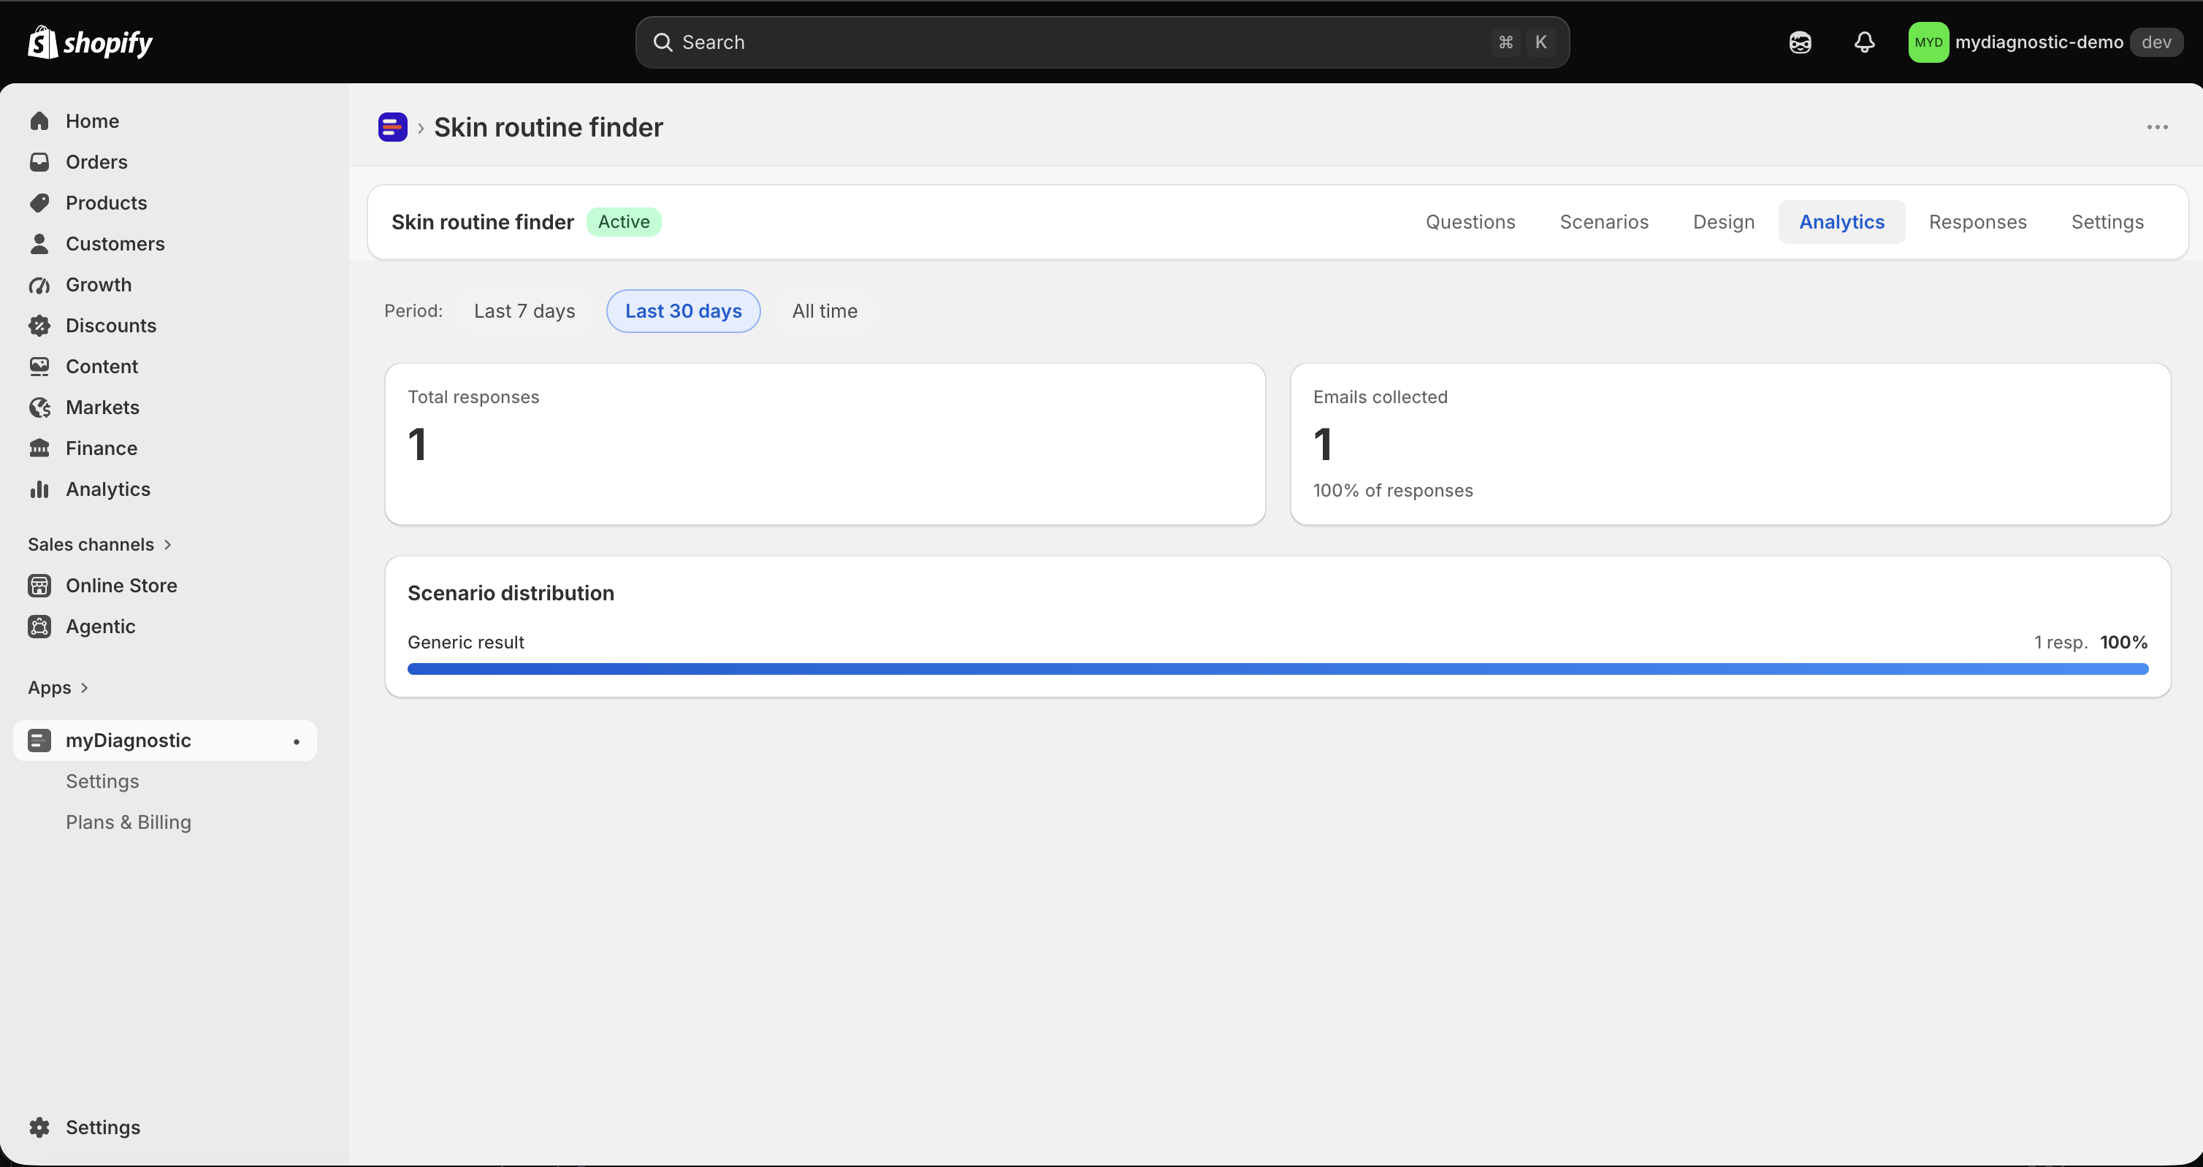Open Discounts in sidebar
2203x1167 pixels.
coord(164,326)
